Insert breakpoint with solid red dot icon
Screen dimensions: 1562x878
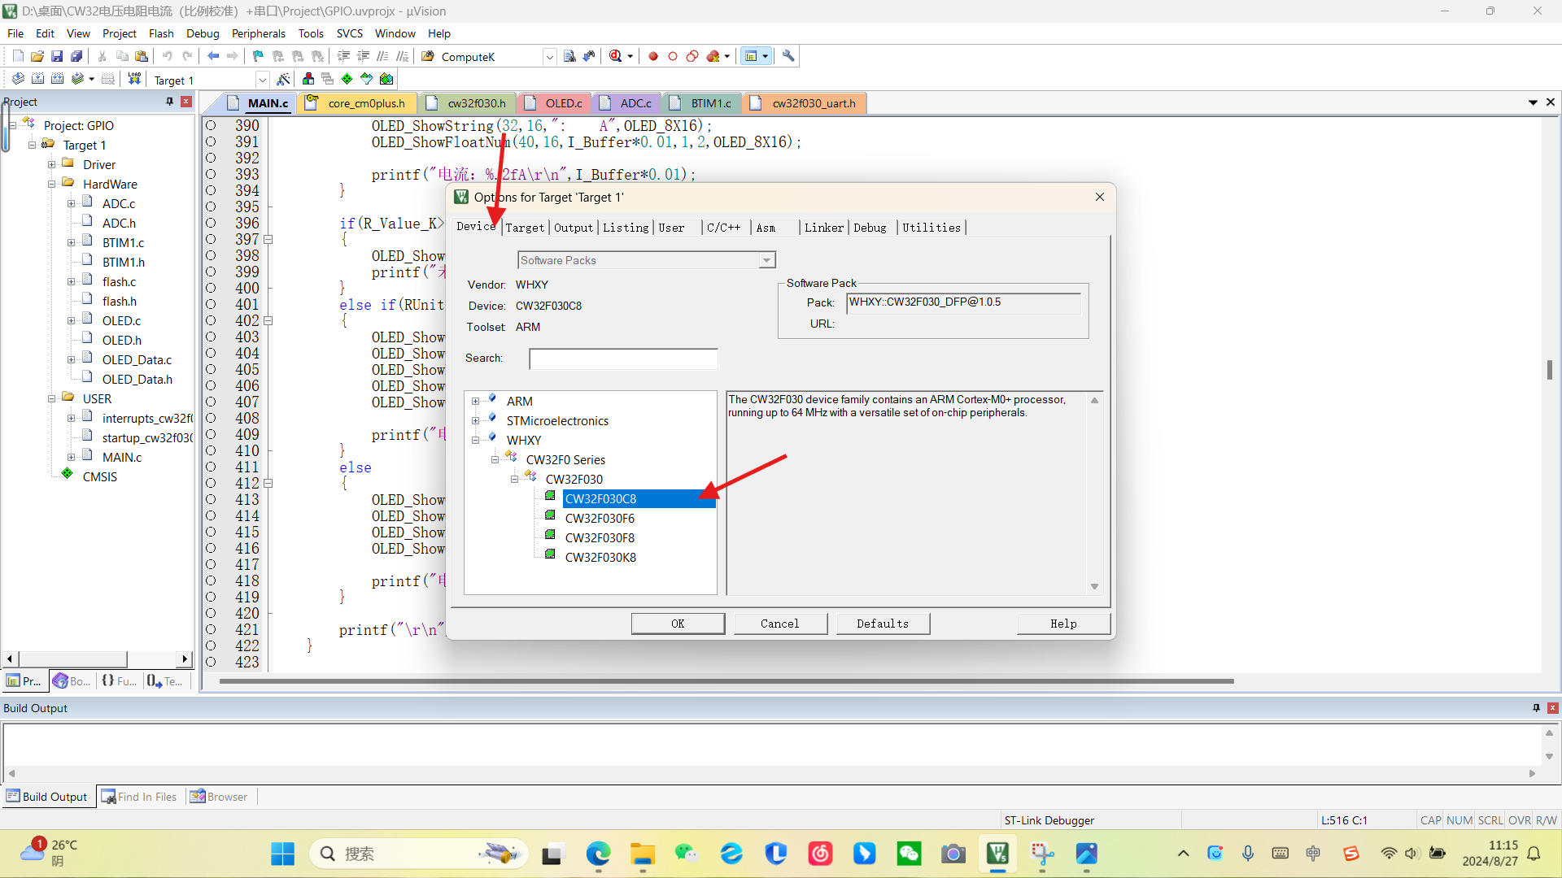(653, 56)
